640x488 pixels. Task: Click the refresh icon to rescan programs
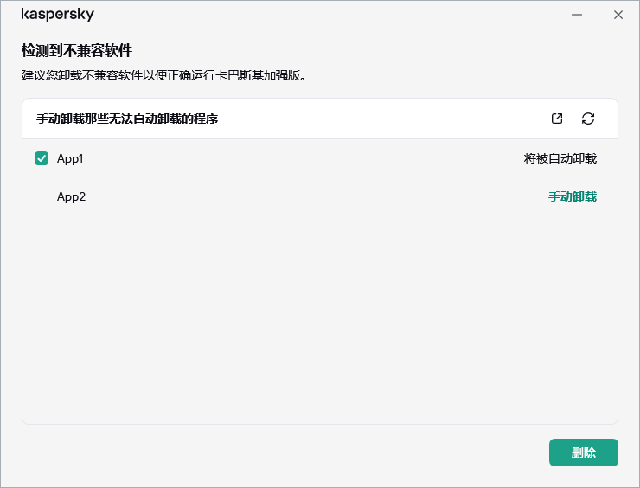click(588, 119)
